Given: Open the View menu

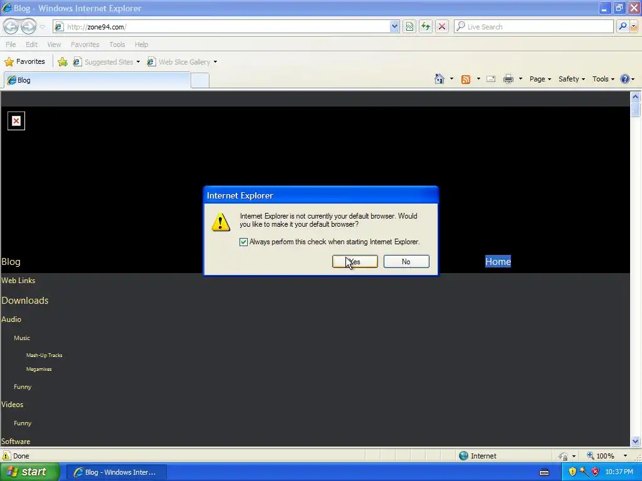Looking at the screenshot, I should point(54,44).
